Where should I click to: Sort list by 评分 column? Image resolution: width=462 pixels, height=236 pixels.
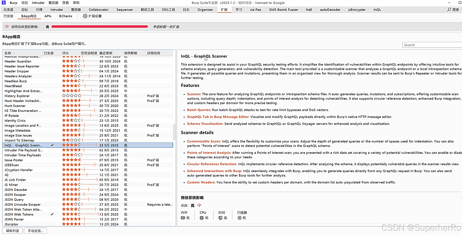pyautogui.click(x=71, y=53)
